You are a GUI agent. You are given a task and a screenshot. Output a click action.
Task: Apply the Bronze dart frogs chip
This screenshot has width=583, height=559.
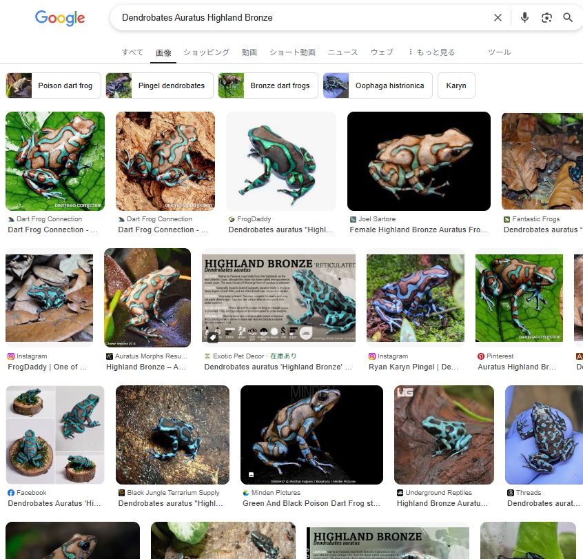268,85
